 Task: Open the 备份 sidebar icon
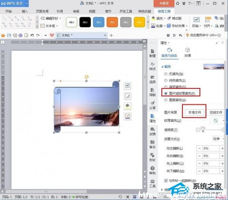point(152,144)
